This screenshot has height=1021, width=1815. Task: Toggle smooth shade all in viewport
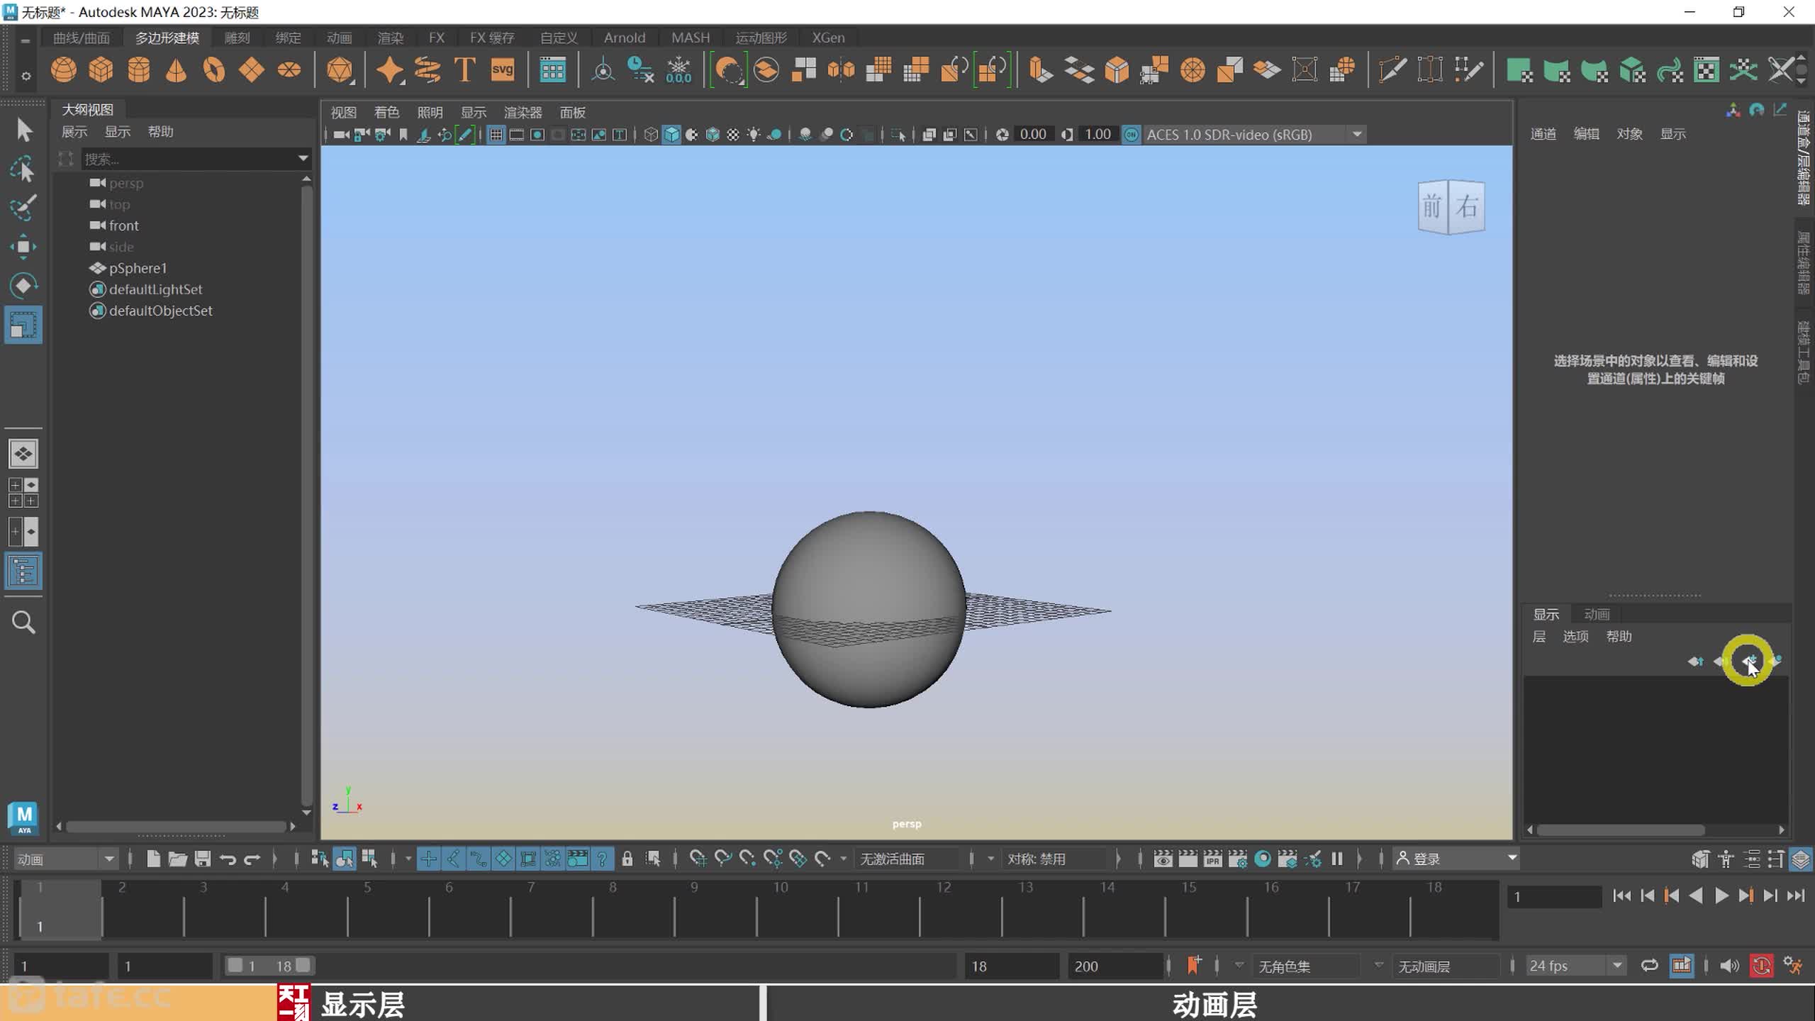[671, 135]
